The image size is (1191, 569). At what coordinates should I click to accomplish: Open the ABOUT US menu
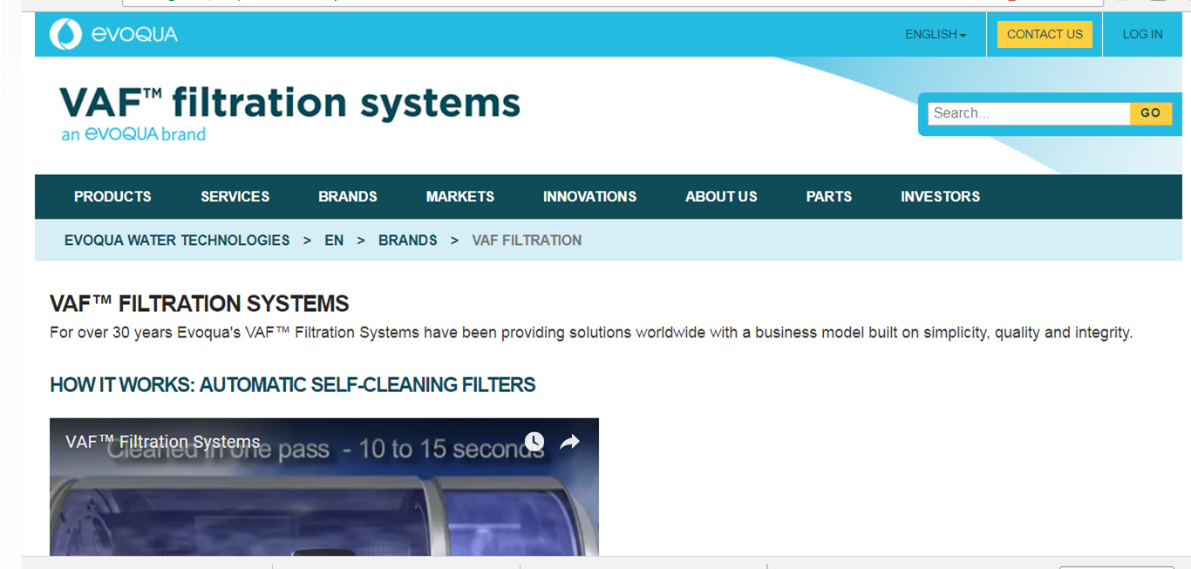[721, 197]
